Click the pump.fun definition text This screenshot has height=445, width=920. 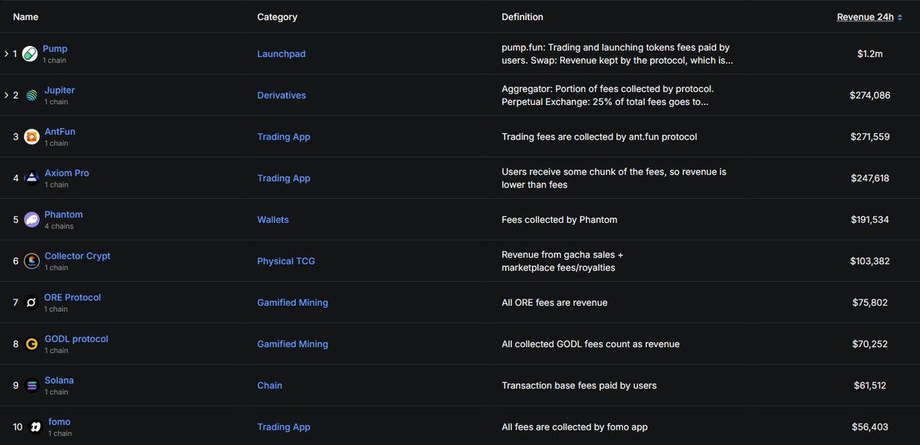coord(617,54)
